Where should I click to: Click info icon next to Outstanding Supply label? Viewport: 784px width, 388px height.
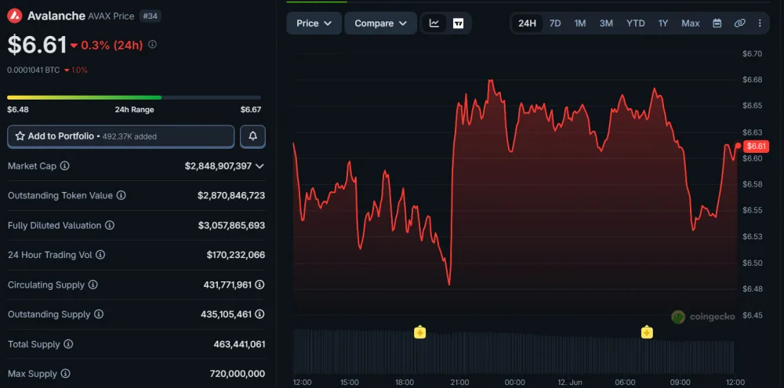pos(99,314)
